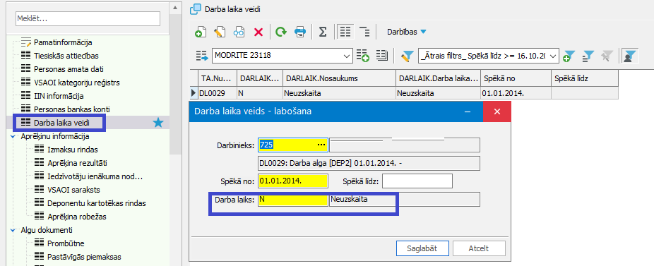Switch to table grid view icon
Image resolution: width=654 pixels, height=266 pixels.
[345, 32]
